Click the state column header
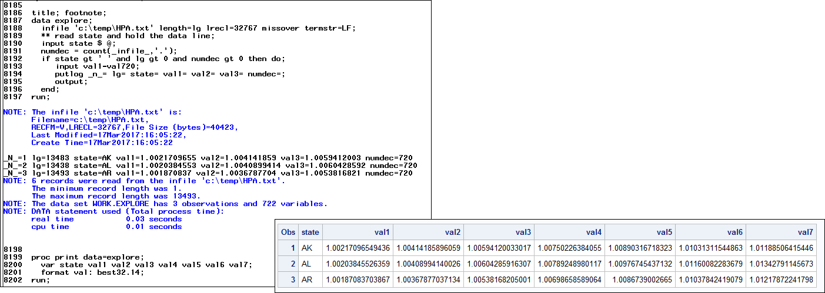Viewport: 825px width, 293px height. coord(310,233)
